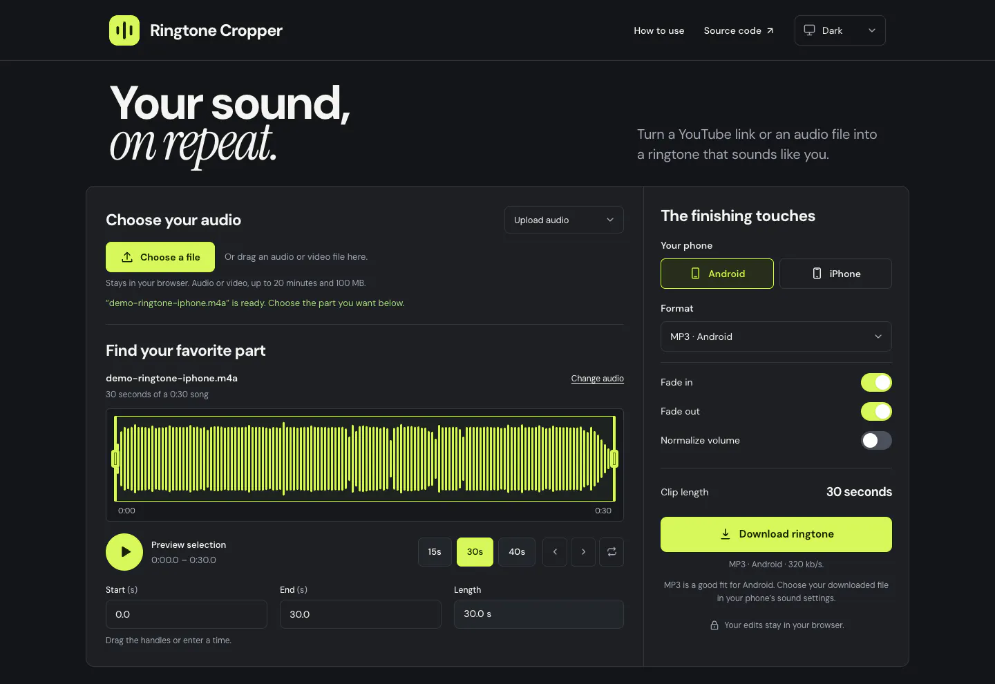This screenshot has width=995, height=684.
Task: Click Choose a file button
Action: (x=160, y=257)
